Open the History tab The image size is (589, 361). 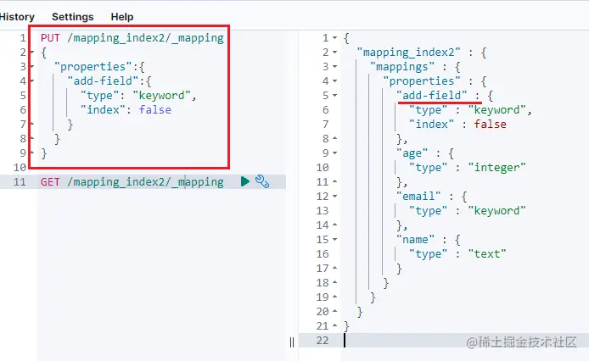click(16, 17)
